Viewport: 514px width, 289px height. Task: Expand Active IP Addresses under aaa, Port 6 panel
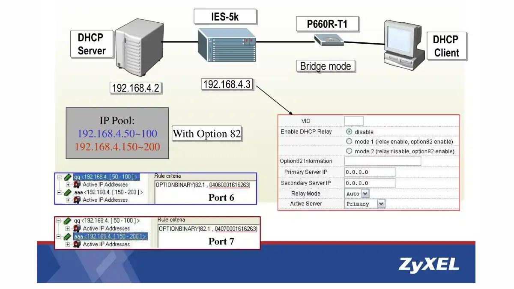tap(69, 200)
